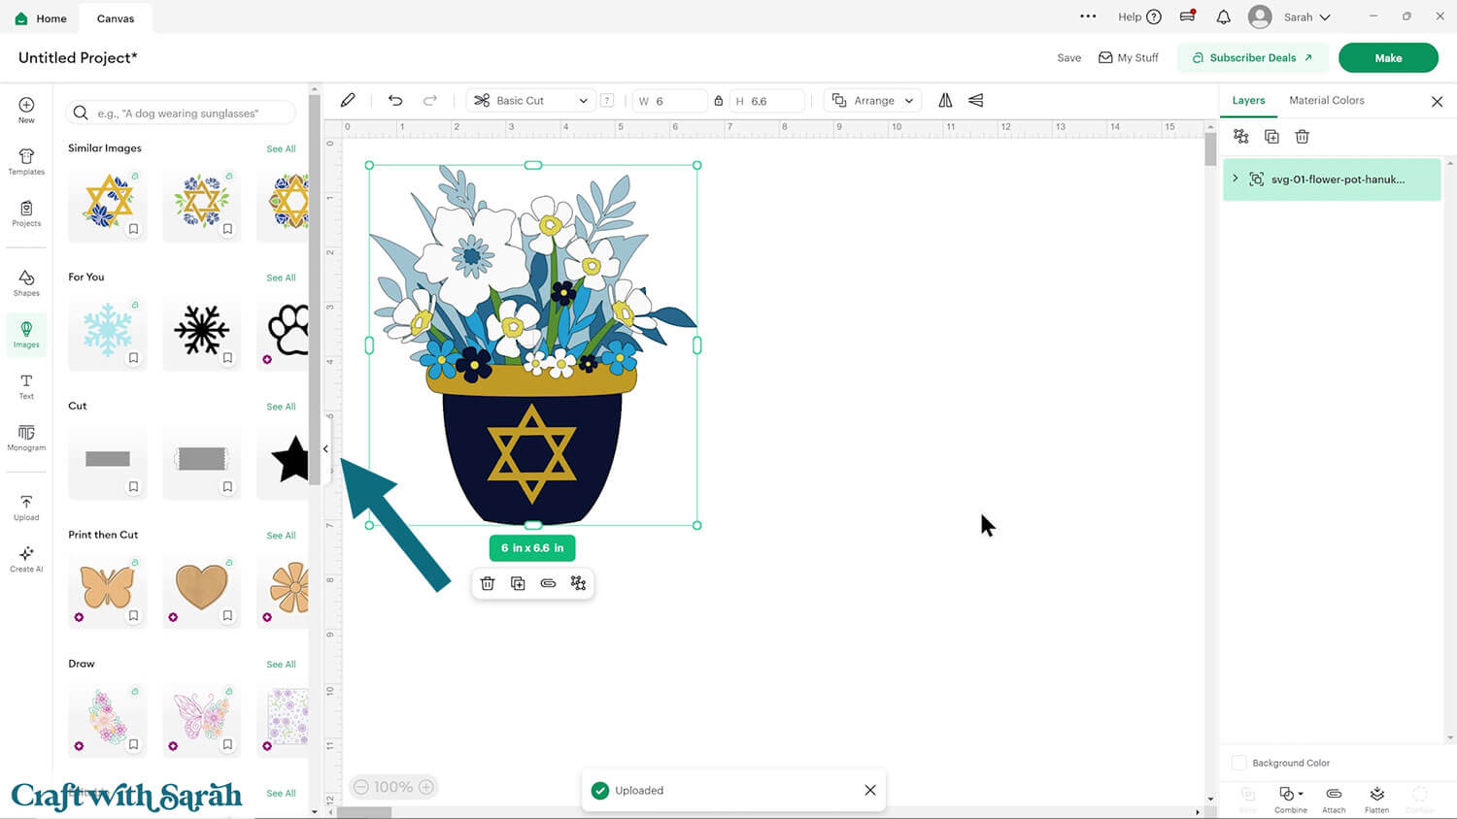Select the Shapes tool

[26, 282]
